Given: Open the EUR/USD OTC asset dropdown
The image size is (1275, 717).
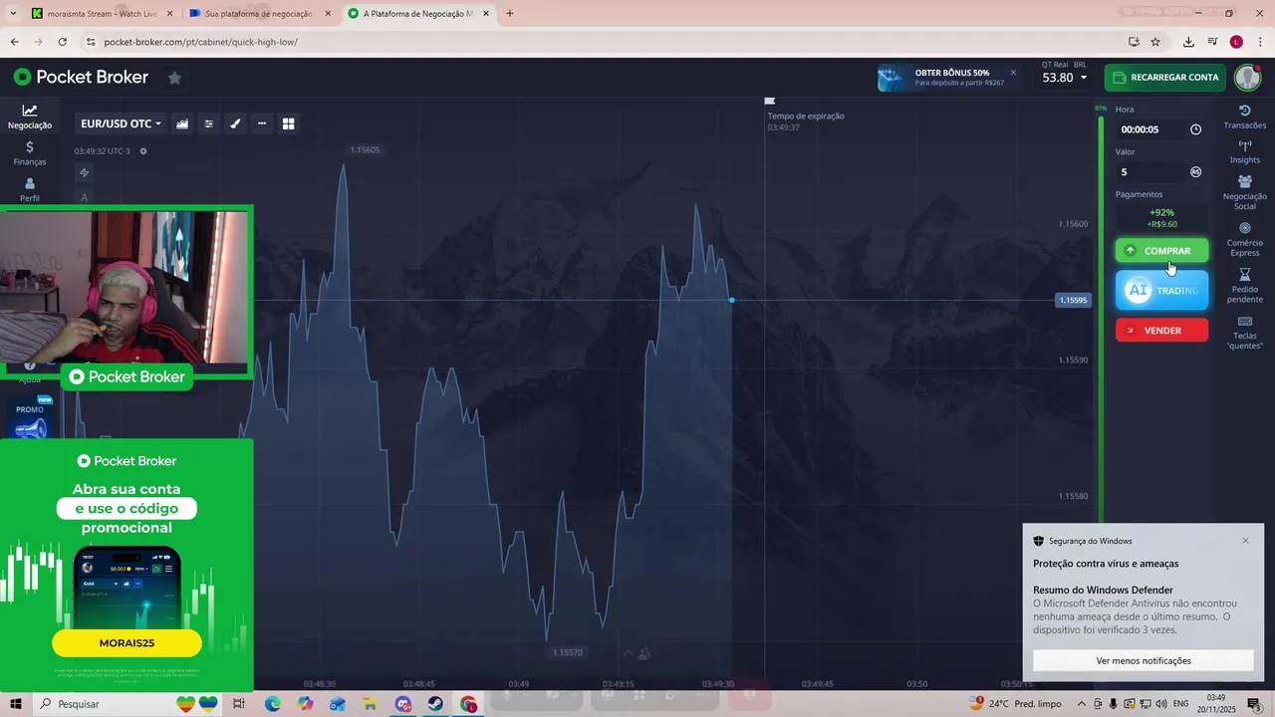Looking at the screenshot, I should click(x=121, y=123).
